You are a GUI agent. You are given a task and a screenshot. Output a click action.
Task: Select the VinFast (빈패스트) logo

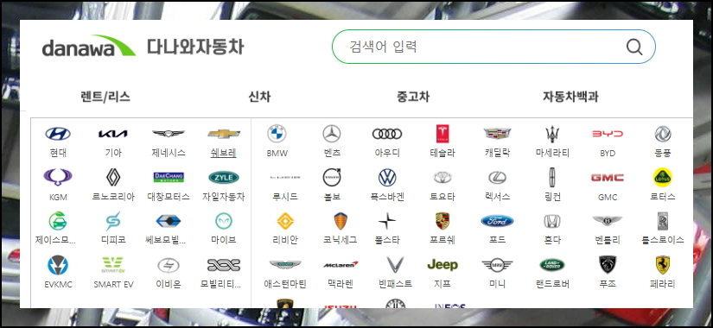point(396,264)
